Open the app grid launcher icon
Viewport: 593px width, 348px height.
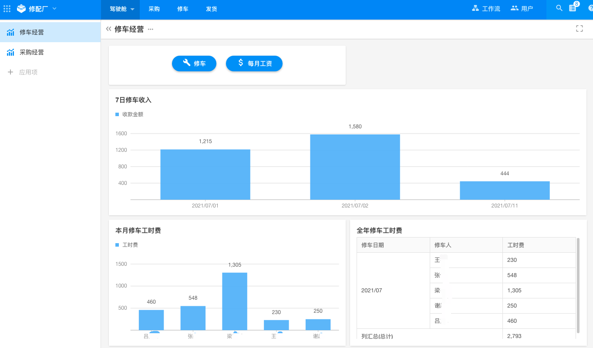[7, 9]
